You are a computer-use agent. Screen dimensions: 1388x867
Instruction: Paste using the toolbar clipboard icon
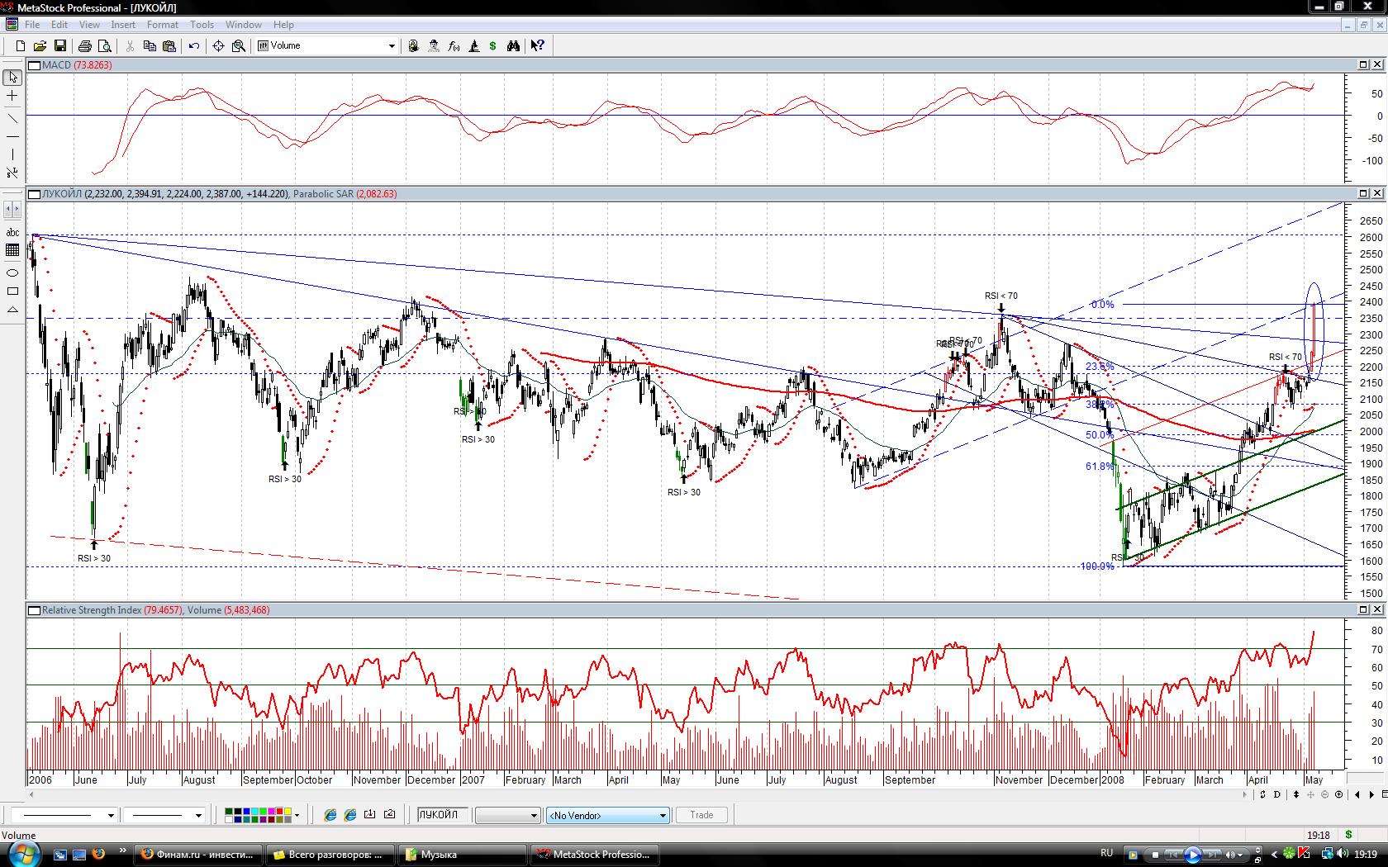(169, 46)
